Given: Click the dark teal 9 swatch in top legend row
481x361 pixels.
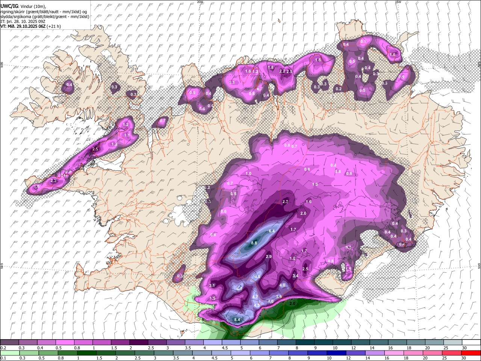Looking at the screenshot, I should [323, 342].
